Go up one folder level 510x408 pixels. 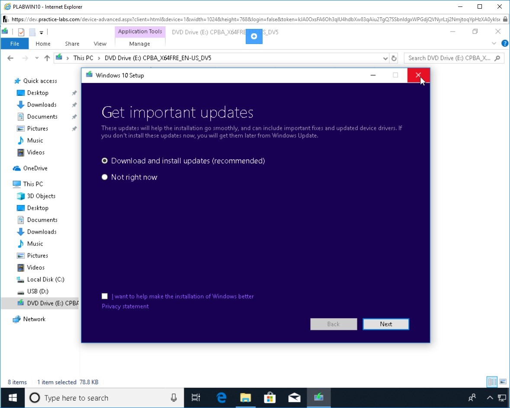tap(47, 58)
